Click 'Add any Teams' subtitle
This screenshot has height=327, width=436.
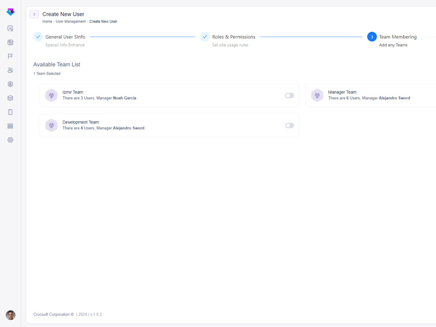pos(393,45)
